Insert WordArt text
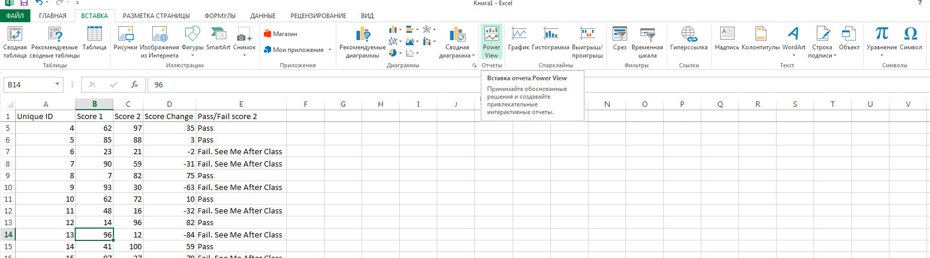The width and height of the screenshot is (930, 258). point(794,40)
